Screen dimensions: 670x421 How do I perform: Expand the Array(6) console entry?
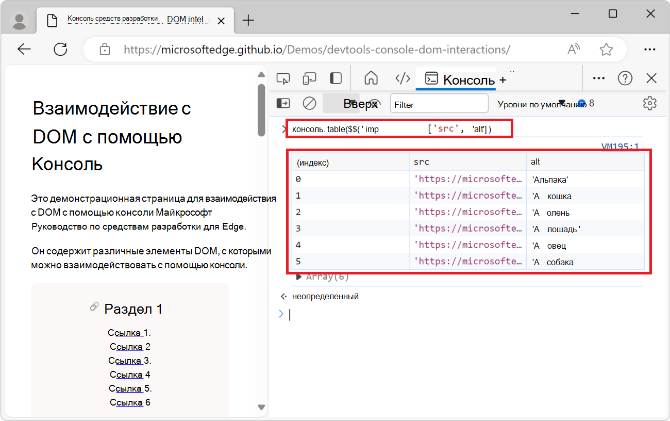[x=299, y=276]
